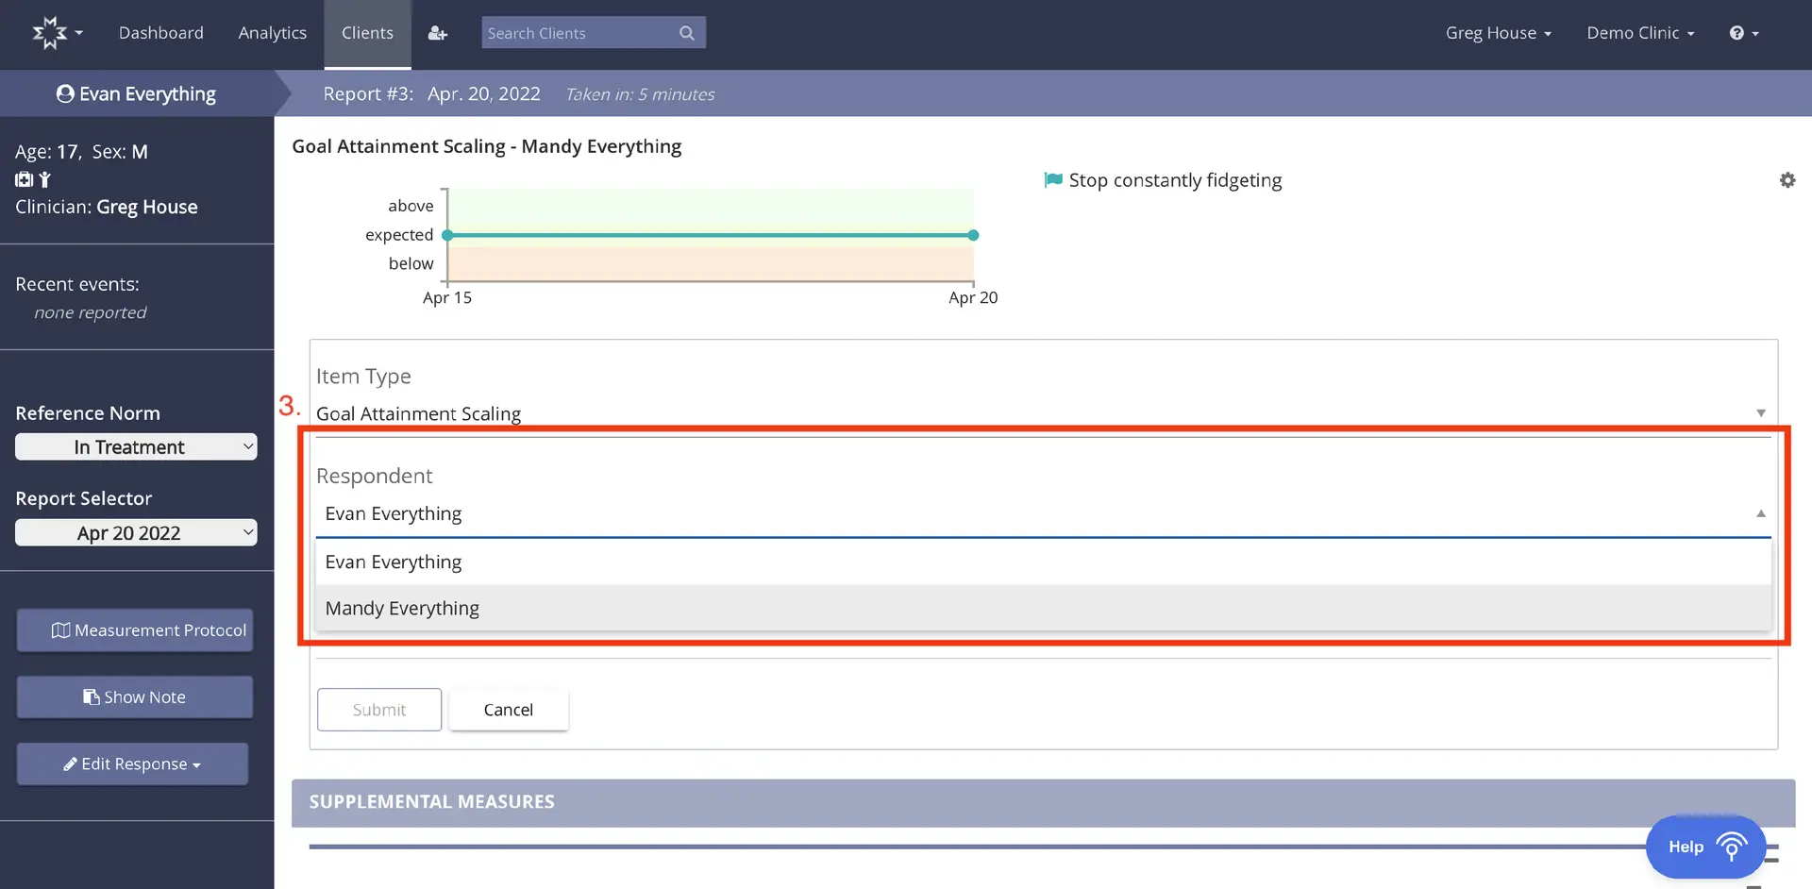
Task: Open the help question-mark icon
Action: tap(1739, 32)
